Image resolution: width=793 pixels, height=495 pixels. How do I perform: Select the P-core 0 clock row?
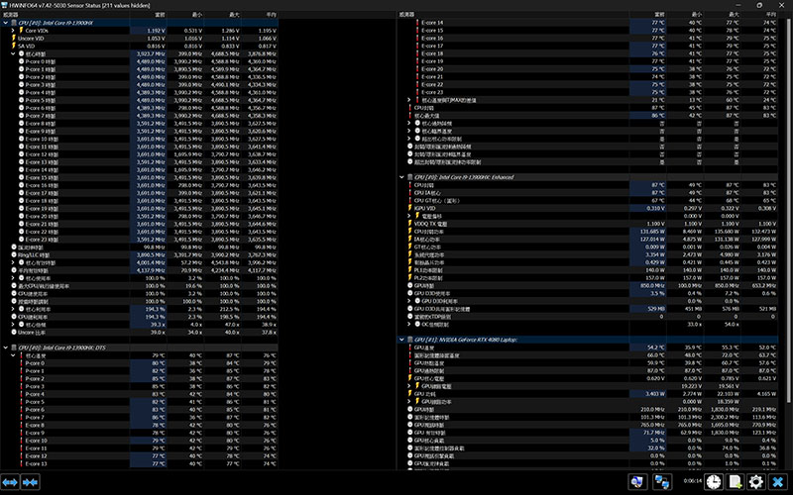(x=45, y=61)
